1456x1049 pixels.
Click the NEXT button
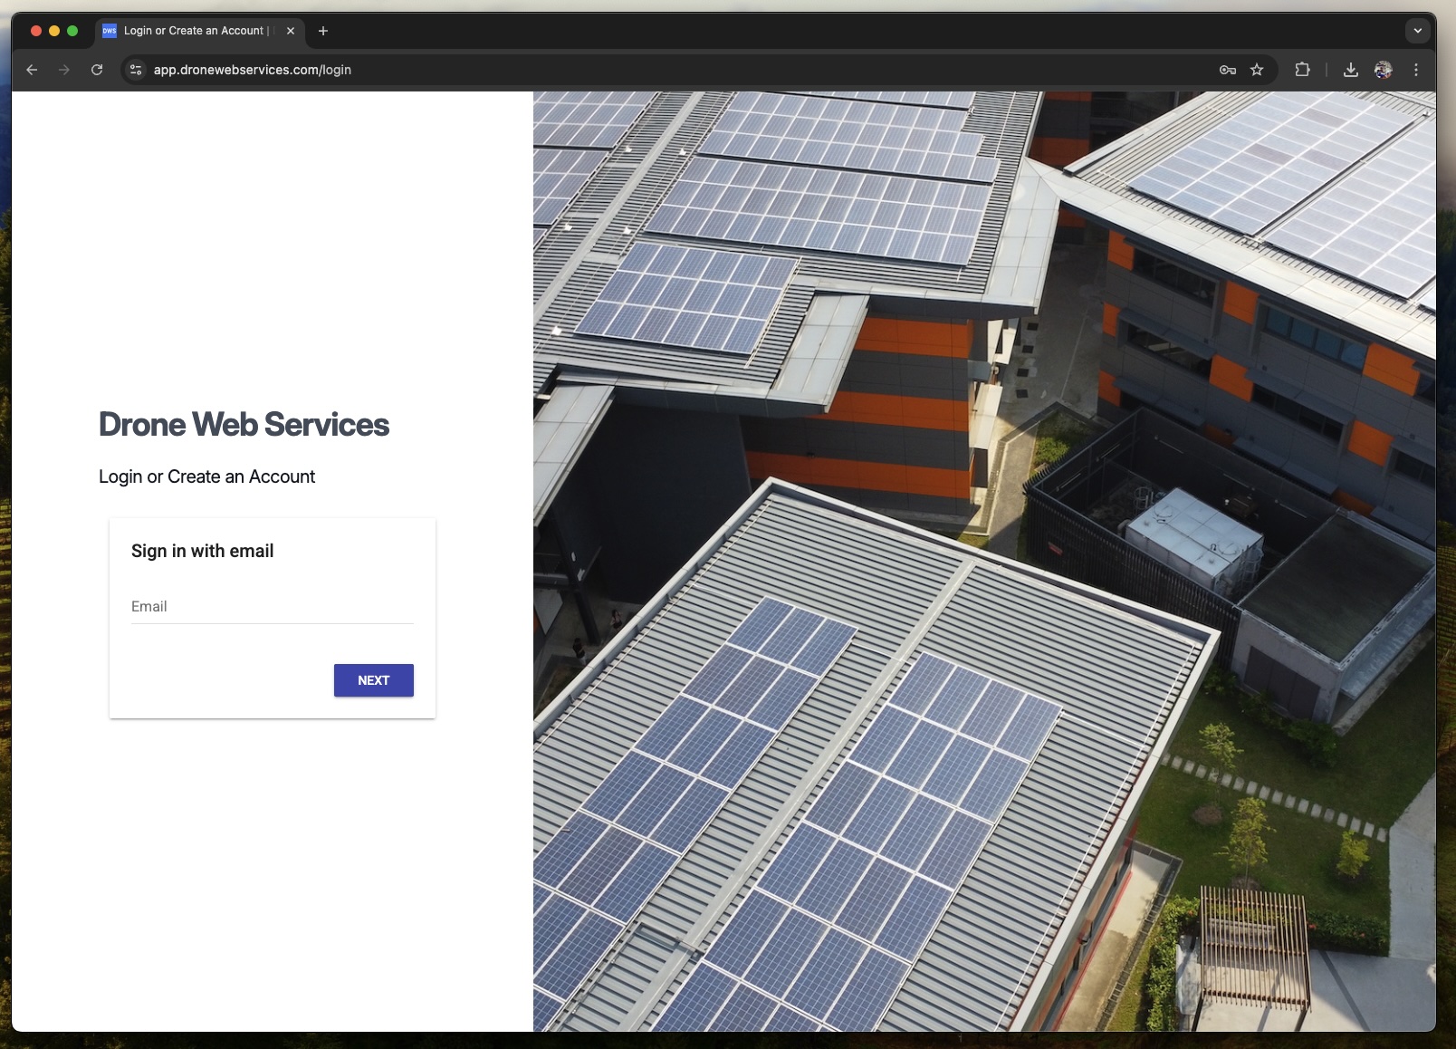373,680
